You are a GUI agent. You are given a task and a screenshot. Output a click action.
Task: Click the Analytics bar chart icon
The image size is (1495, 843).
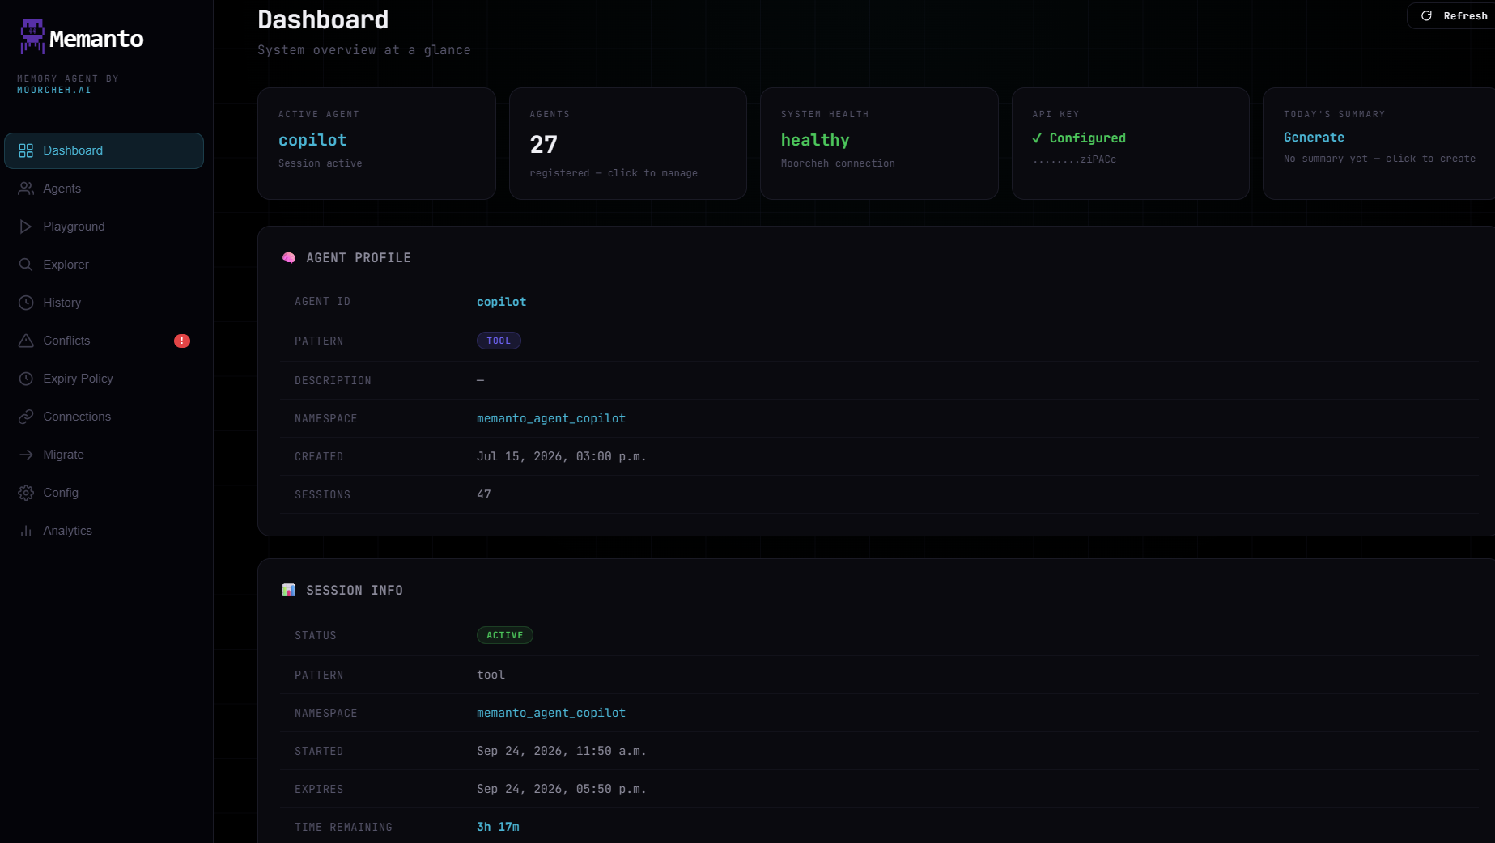click(x=26, y=531)
